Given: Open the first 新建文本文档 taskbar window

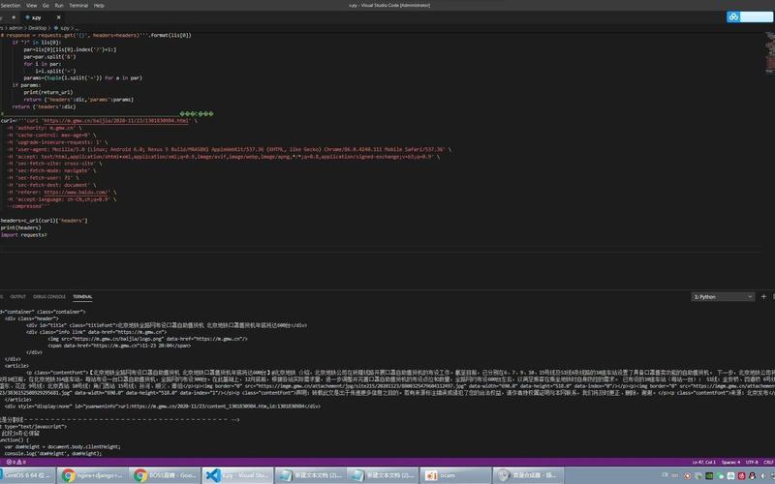Looking at the screenshot, I should pos(320,476).
